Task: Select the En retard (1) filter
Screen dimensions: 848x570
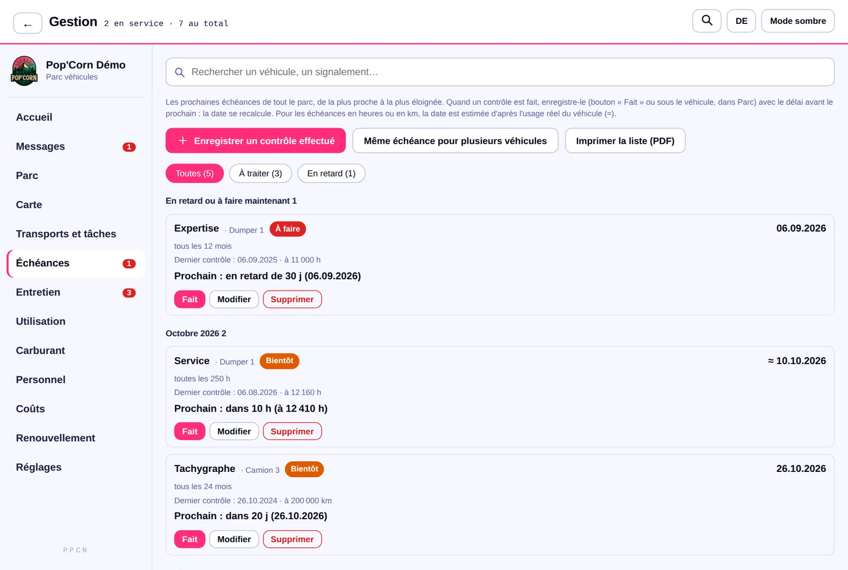Action: (x=331, y=173)
